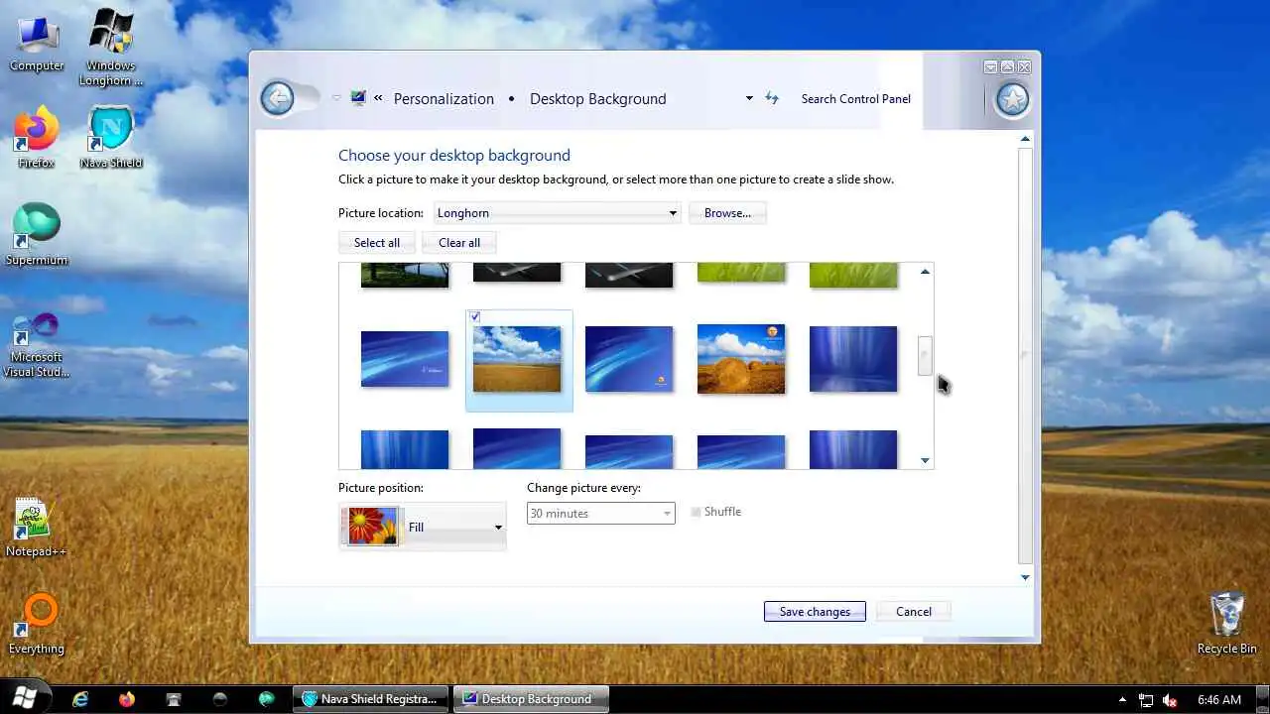Click the wallpaper list scroll up arrow
This screenshot has height=714, width=1270.
925,271
